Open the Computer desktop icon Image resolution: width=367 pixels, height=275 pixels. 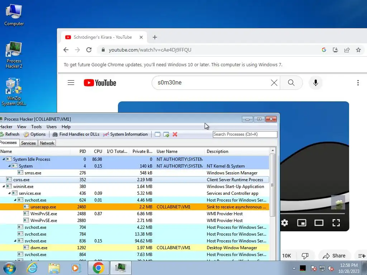coord(14,15)
